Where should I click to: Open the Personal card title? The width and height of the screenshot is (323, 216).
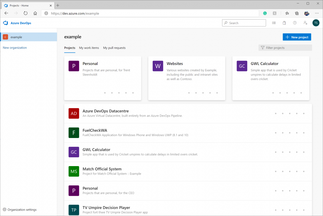[90, 63]
